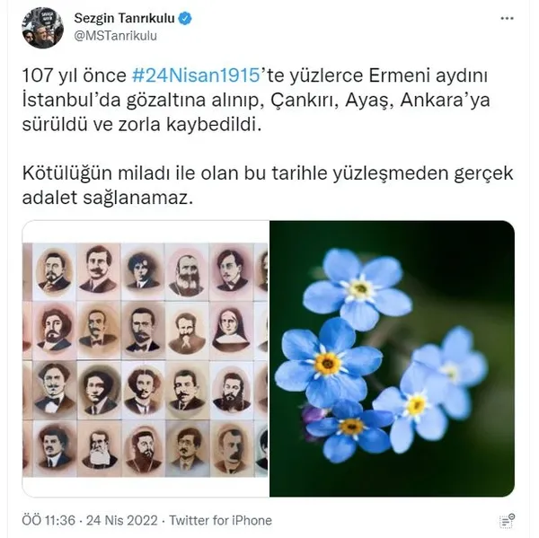The image size is (539, 538).
Task: Click the long-bearded priest portrait in top row
Action: point(187,271)
